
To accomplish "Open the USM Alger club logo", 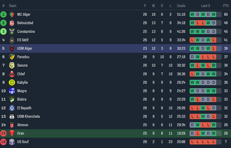I will [12, 49].
